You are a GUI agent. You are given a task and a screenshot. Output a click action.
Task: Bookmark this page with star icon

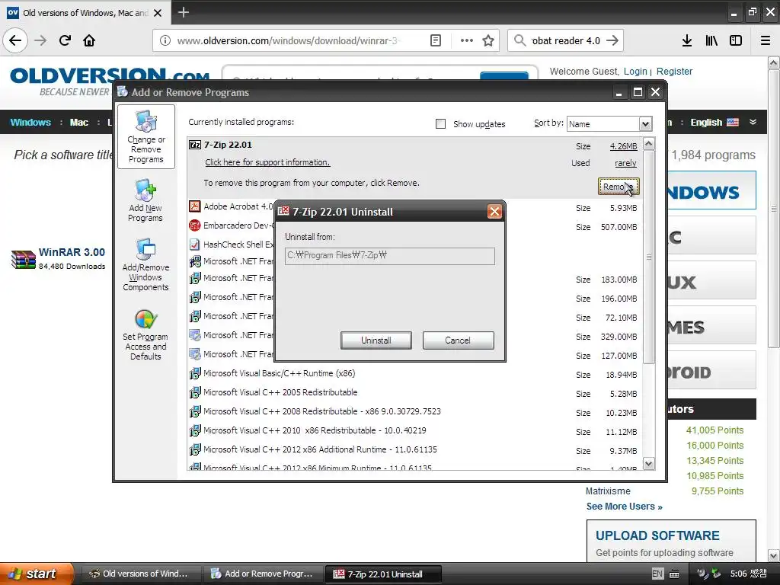click(488, 40)
